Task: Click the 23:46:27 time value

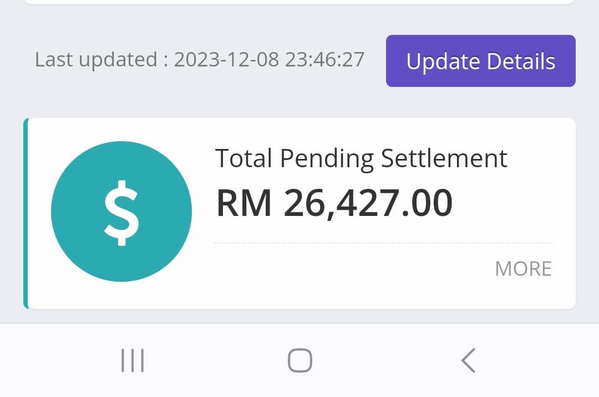Action: [x=325, y=59]
